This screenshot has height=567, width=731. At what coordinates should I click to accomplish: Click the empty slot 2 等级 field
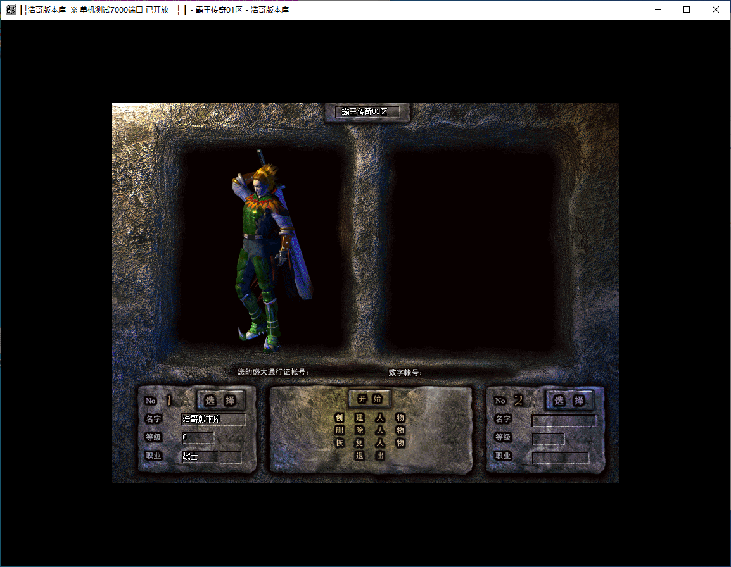pyautogui.click(x=549, y=439)
